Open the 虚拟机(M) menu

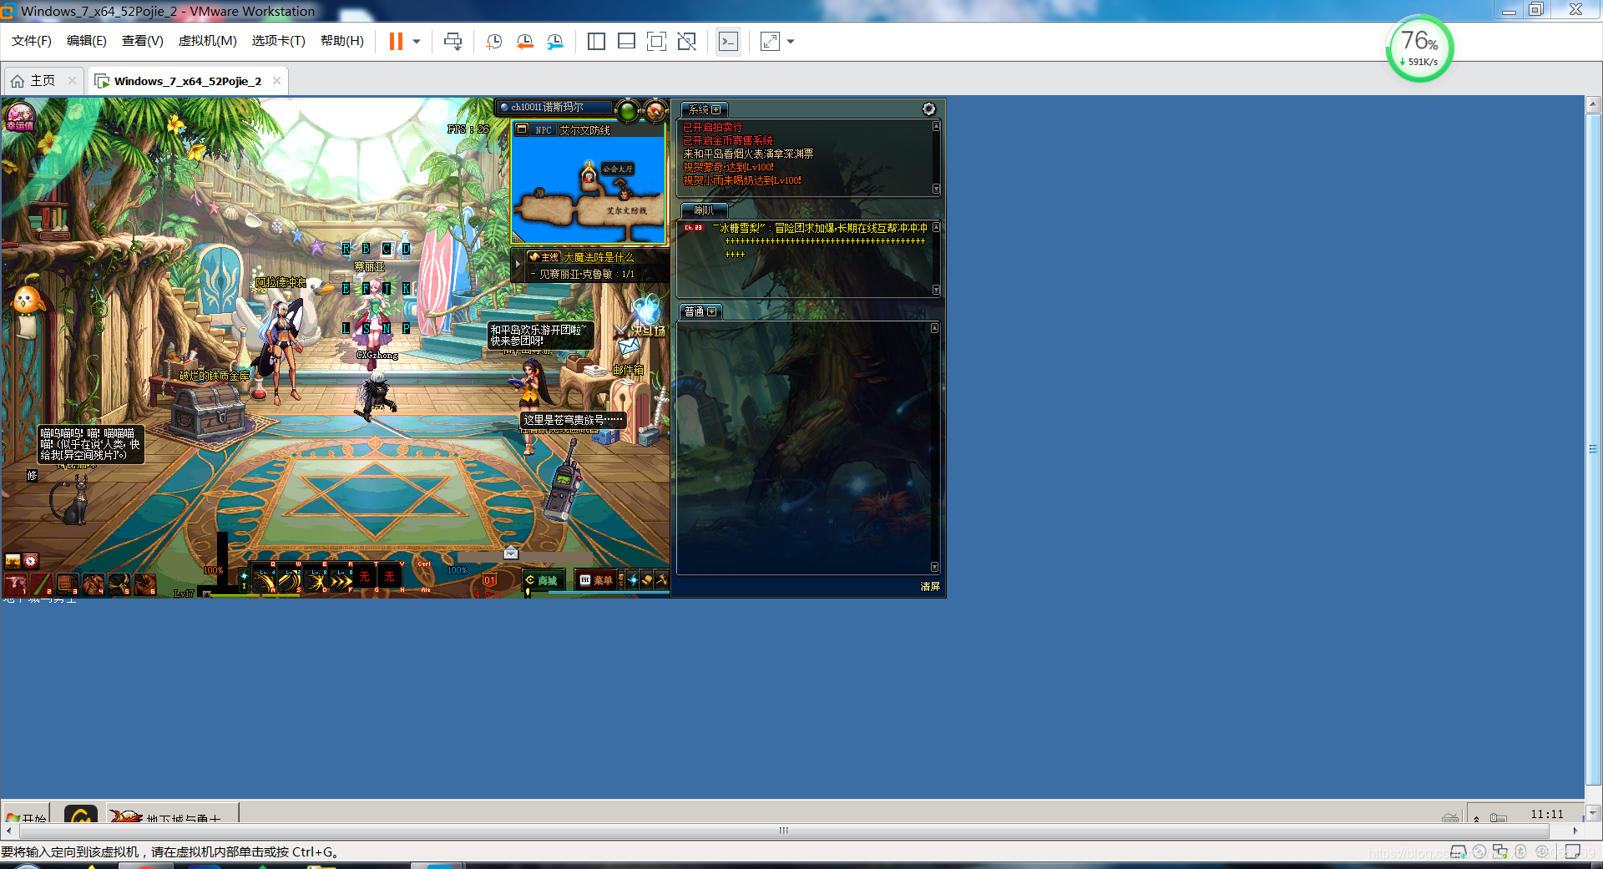coord(208,41)
